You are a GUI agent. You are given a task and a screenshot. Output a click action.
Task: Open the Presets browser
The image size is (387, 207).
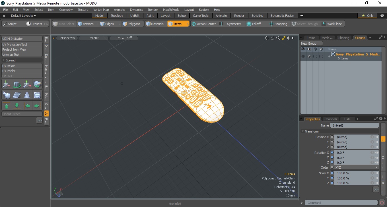[37, 24]
